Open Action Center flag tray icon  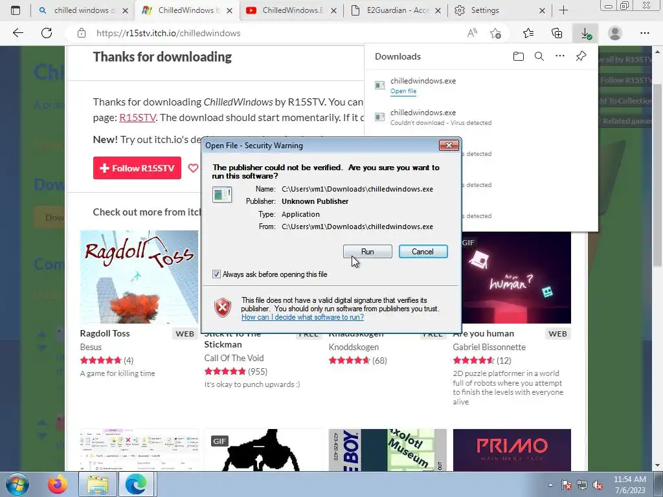(x=566, y=485)
